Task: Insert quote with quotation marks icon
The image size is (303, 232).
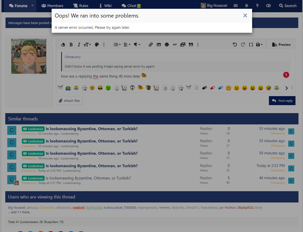Action: click(191, 45)
